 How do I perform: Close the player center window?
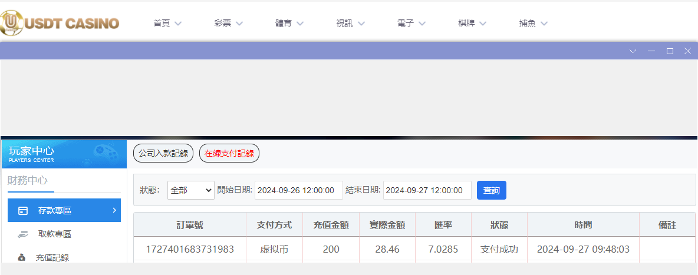pos(687,51)
